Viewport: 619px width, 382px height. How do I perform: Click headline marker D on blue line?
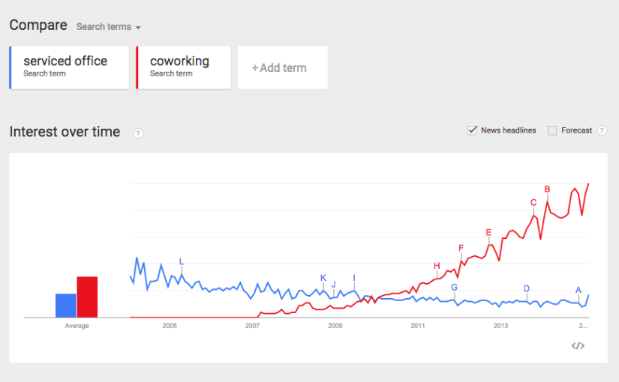coord(527,288)
